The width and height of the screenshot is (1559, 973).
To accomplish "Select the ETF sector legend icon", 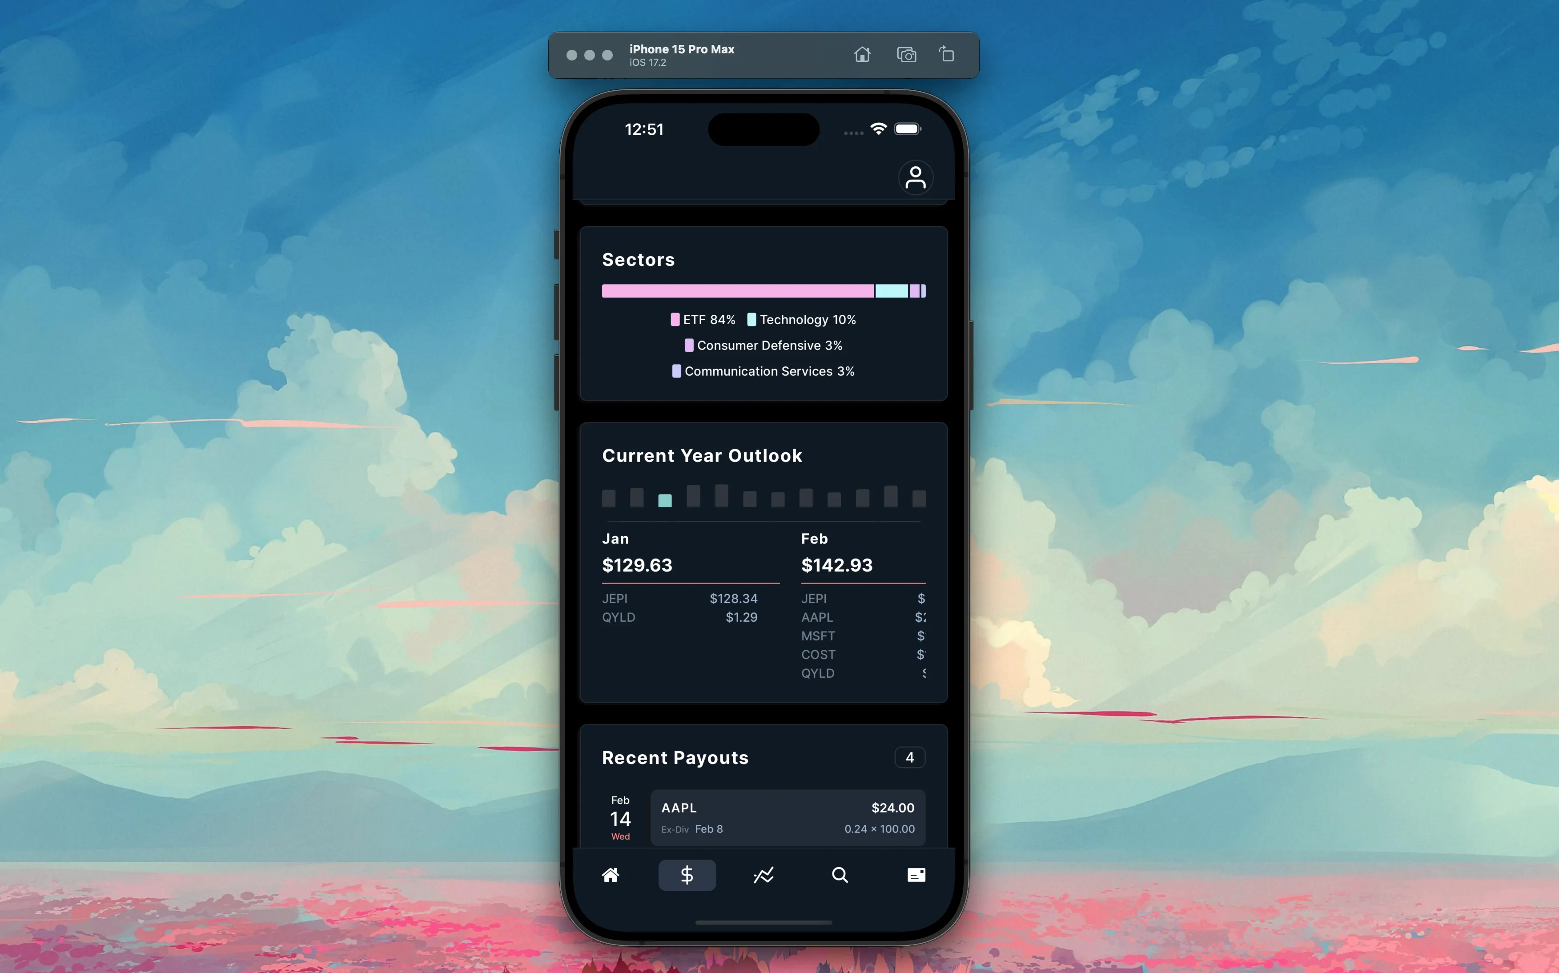I will pos(674,319).
